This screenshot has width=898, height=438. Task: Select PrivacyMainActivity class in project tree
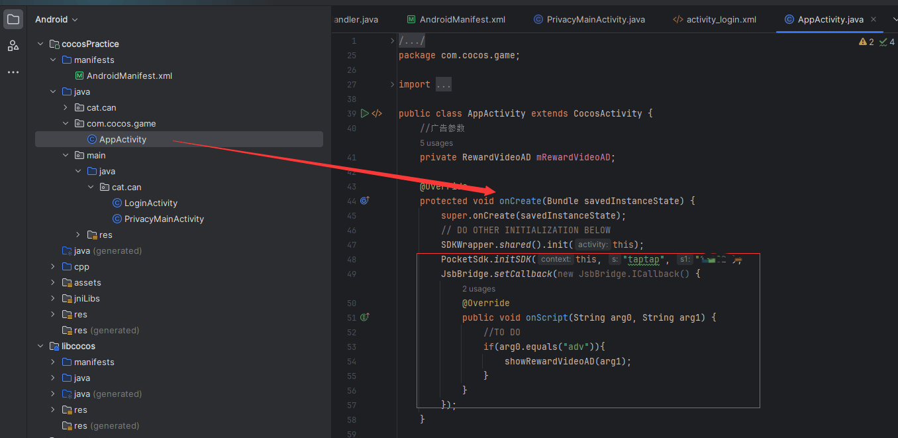pyautogui.click(x=164, y=219)
